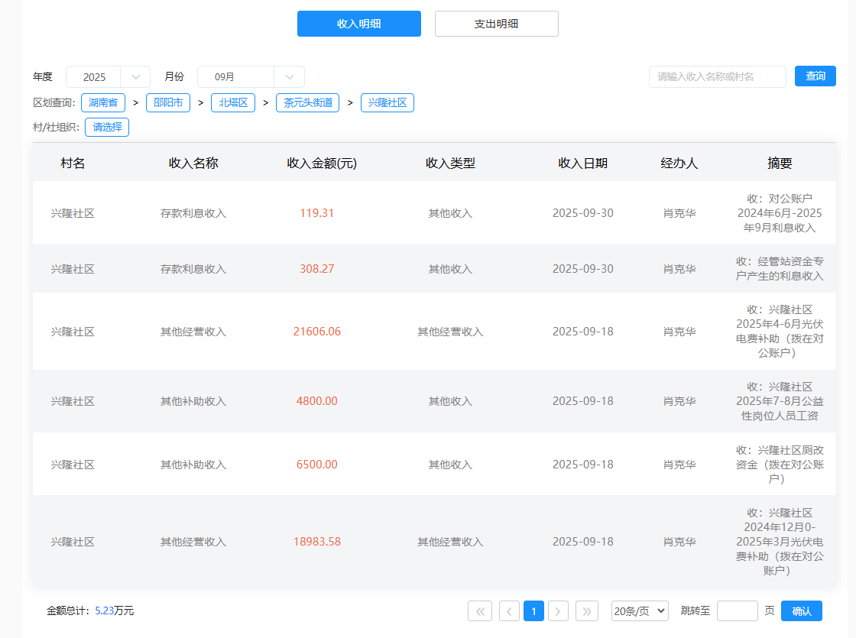Select current page number 1
This screenshot has width=856, height=638.
[533, 611]
